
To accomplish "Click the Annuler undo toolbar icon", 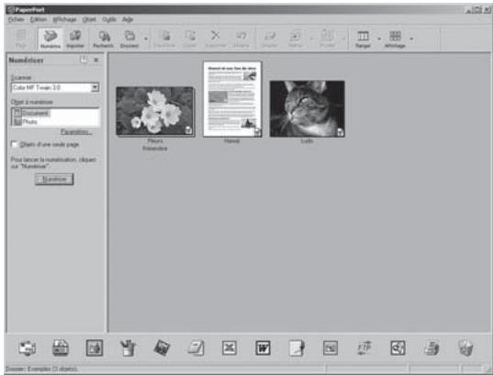I will click(241, 39).
